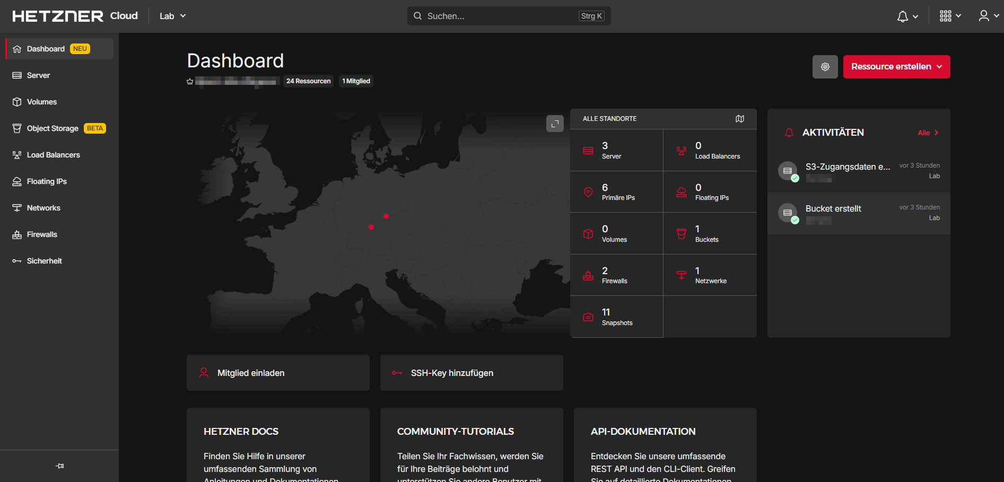Open the S3-Zugangsdaten activity entry
1004x482 pixels.
tap(859, 171)
